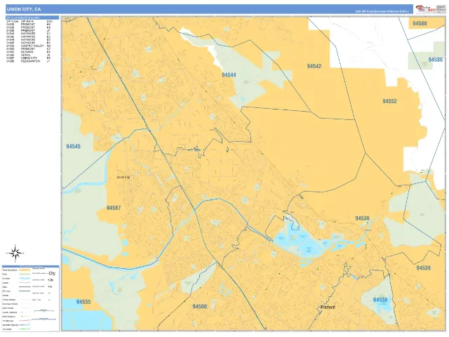Screen dimensions: 449x337
Task: Click the 94536 ZIP label on the map
Action: (362, 218)
